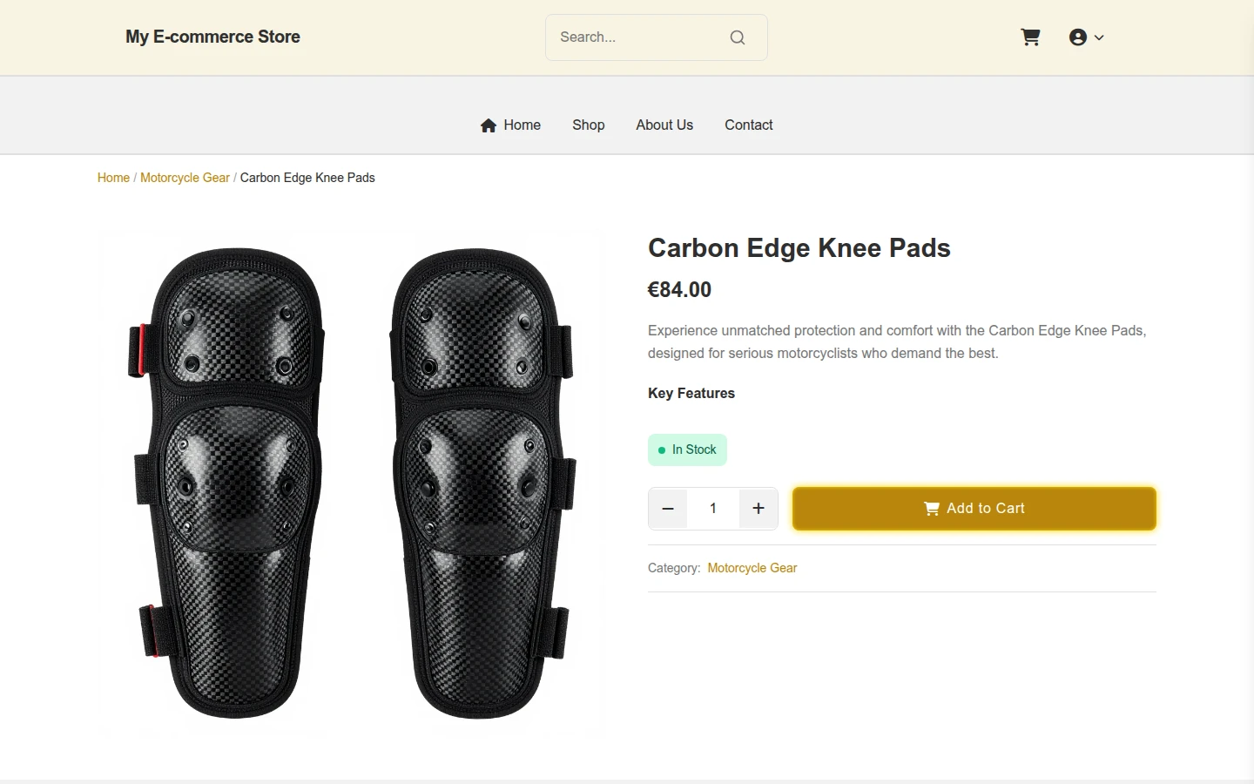This screenshot has width=1254, height=784.
Task: Open the Motorcycle Gear category link
Action: (x=752, y=568)
